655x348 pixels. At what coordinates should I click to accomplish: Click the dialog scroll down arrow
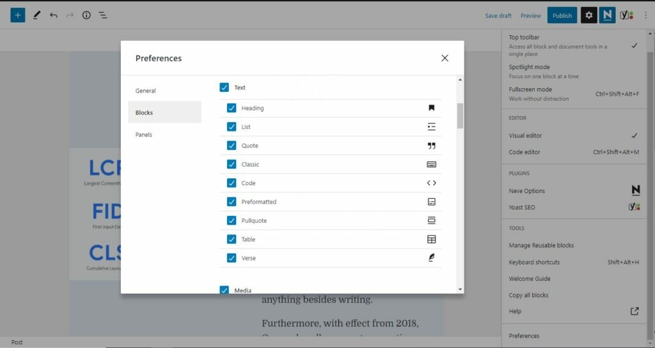460,289
